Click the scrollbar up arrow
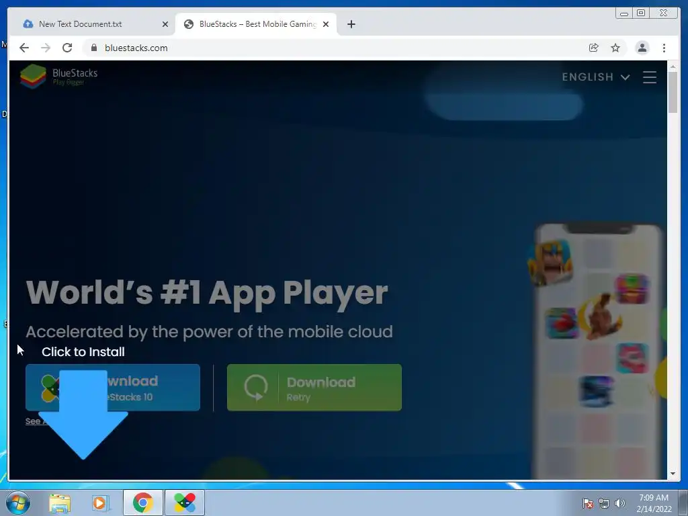This screenshot has width=688, height=516. pos(673,67)
